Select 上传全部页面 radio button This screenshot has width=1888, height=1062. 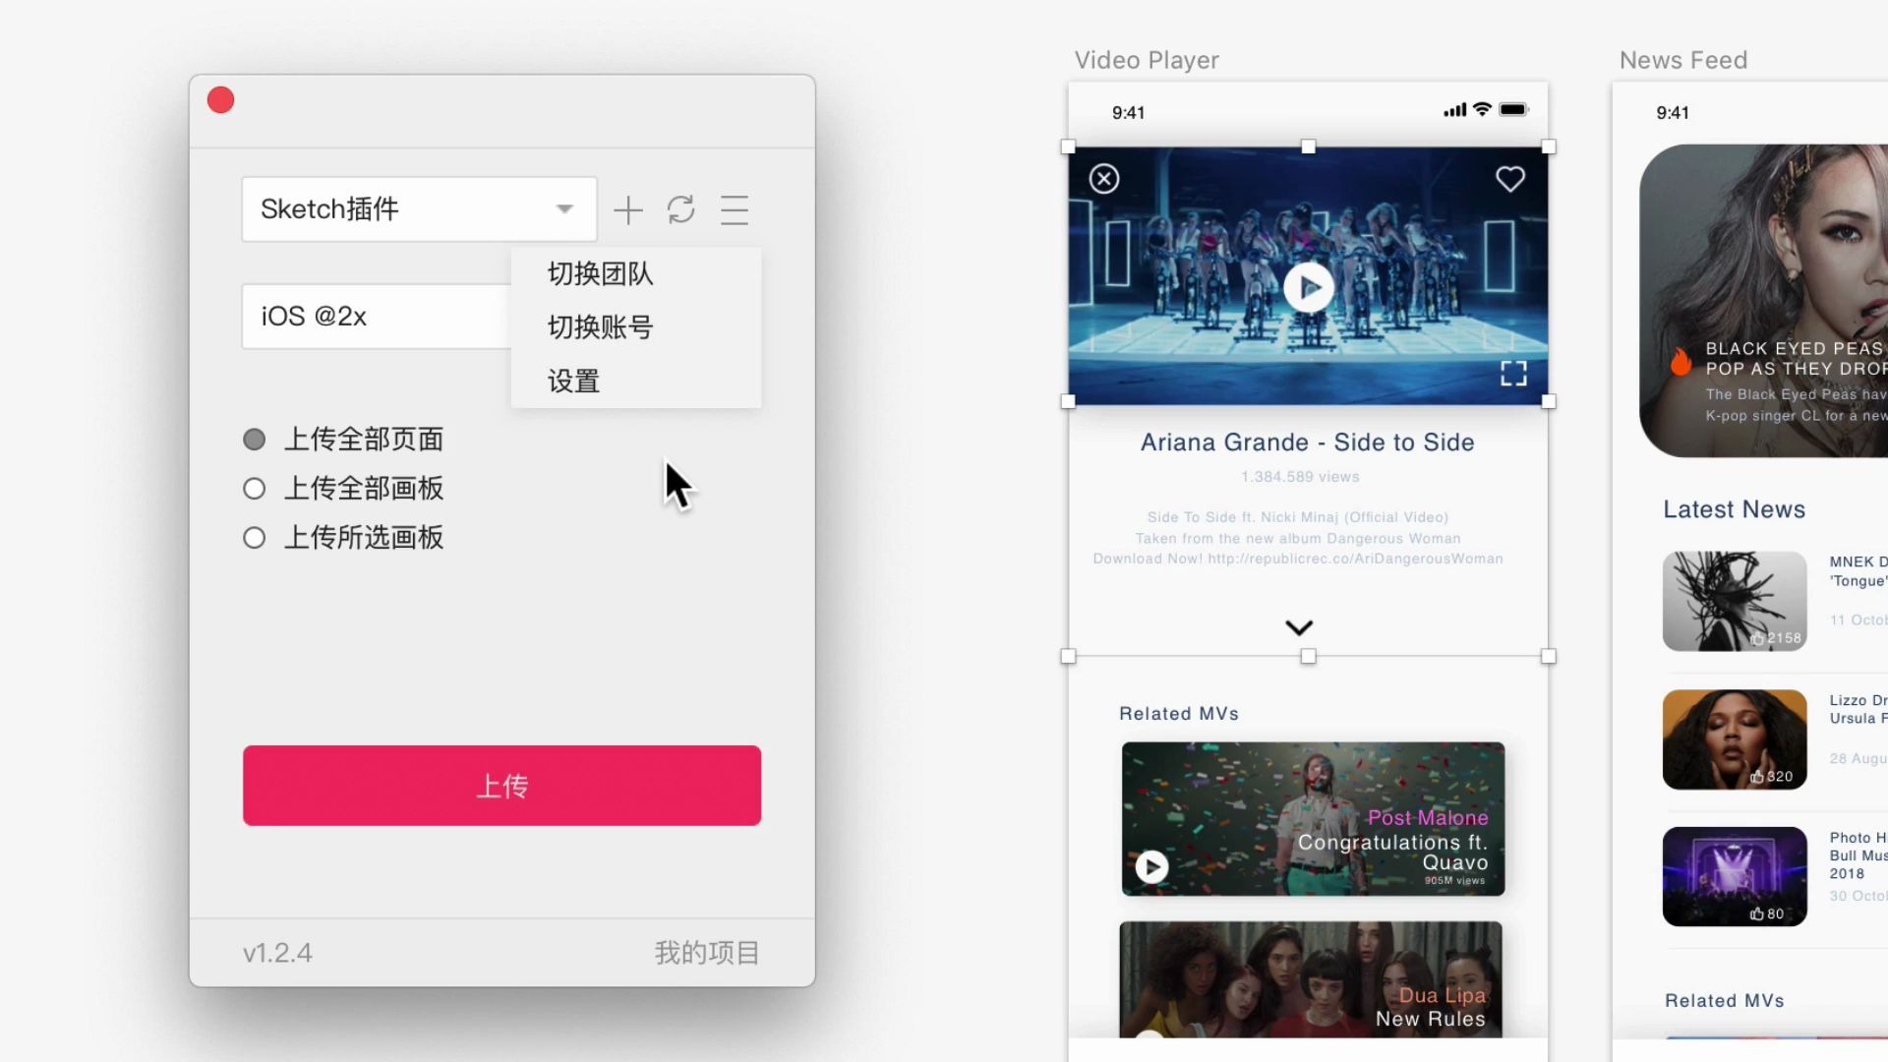pos(254,439)
